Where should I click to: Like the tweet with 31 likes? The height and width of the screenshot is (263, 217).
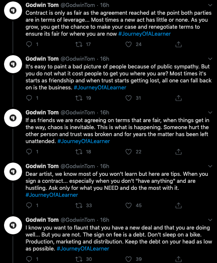point(128,98)
